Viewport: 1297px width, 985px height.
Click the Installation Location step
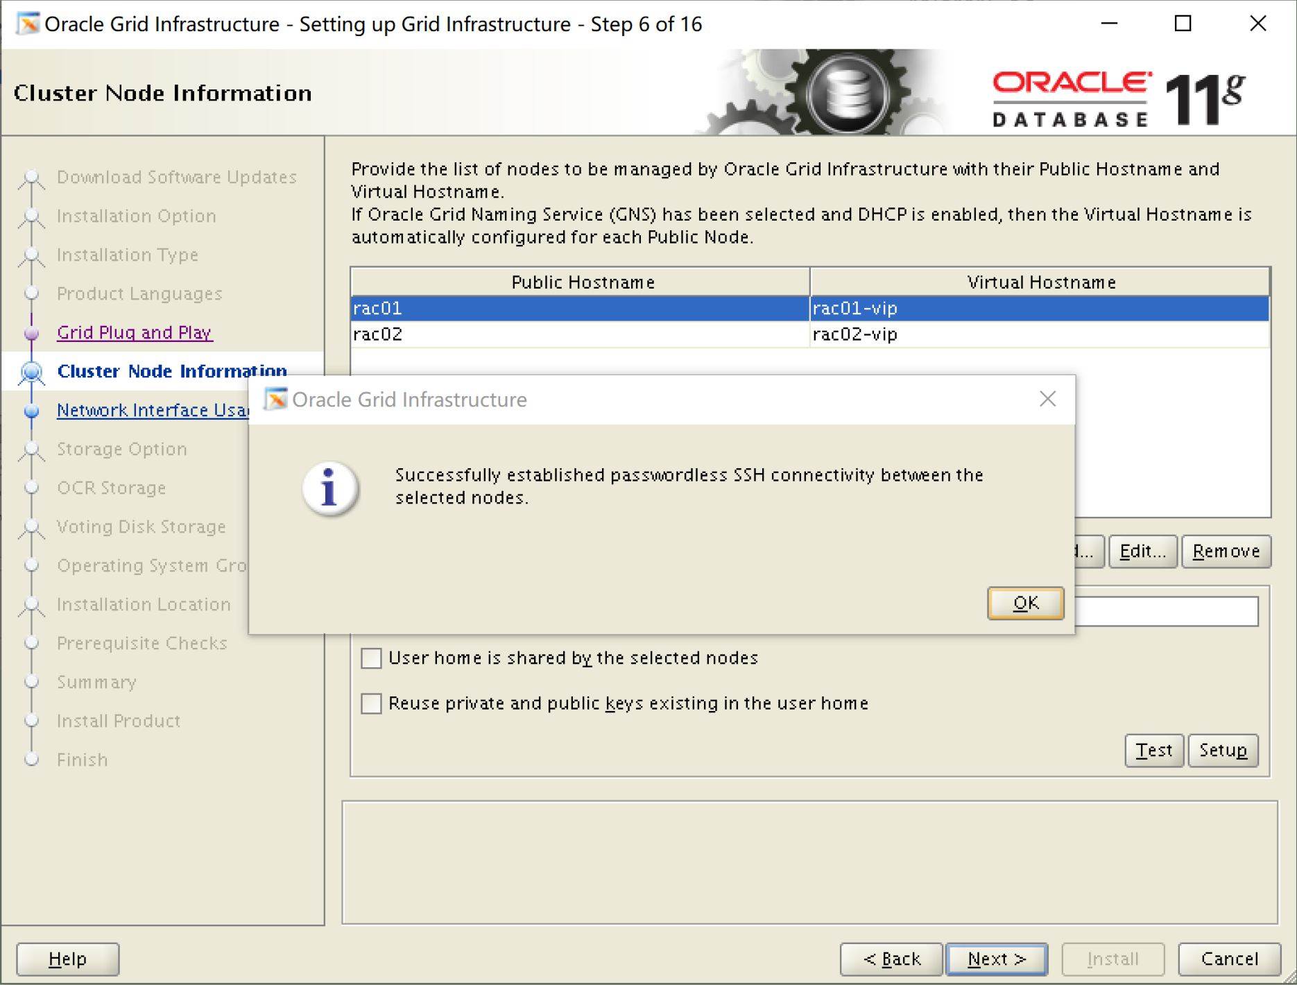(x=144, y=604)
